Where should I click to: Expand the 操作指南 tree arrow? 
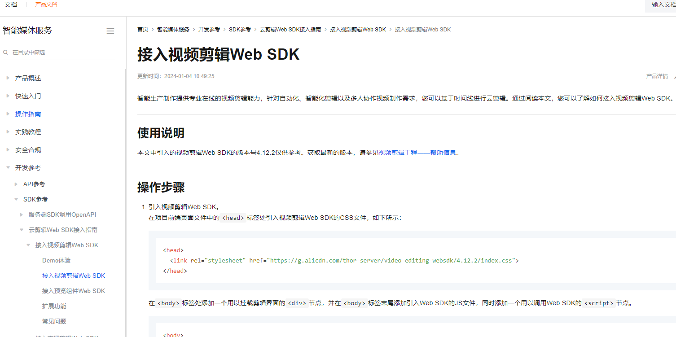pyautogui.click(x=8, y=114)
